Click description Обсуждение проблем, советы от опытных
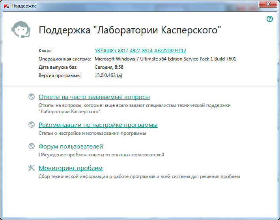Screen dimensions: 280x220 [x=101, y=155]
